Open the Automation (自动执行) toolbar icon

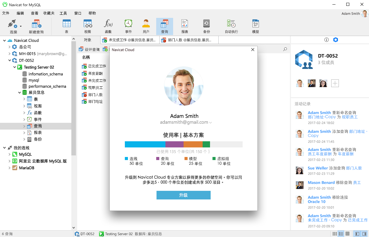tap(231, 24)
